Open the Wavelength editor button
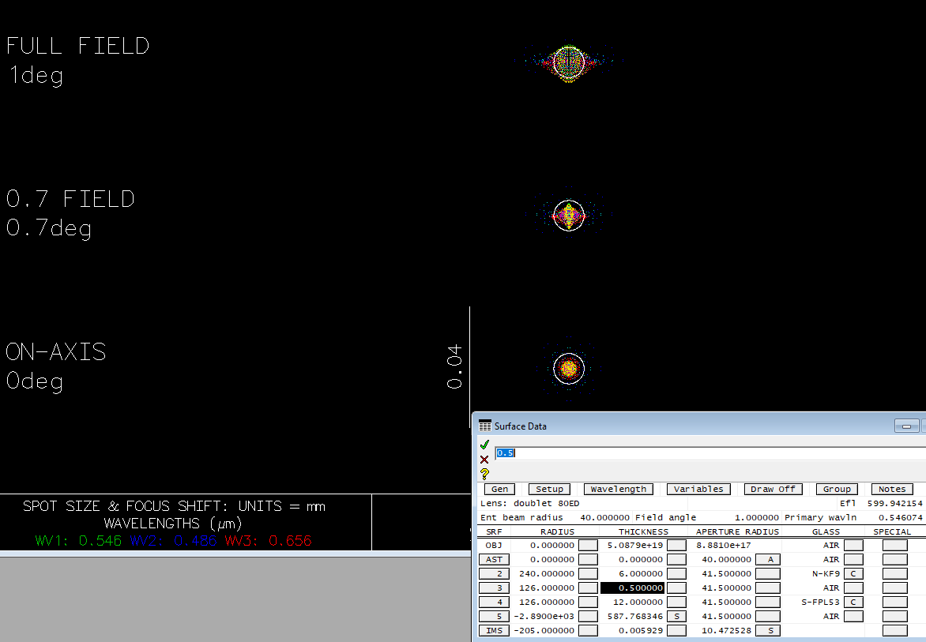This screenshot has width=926, height=642. click(619, 489)
